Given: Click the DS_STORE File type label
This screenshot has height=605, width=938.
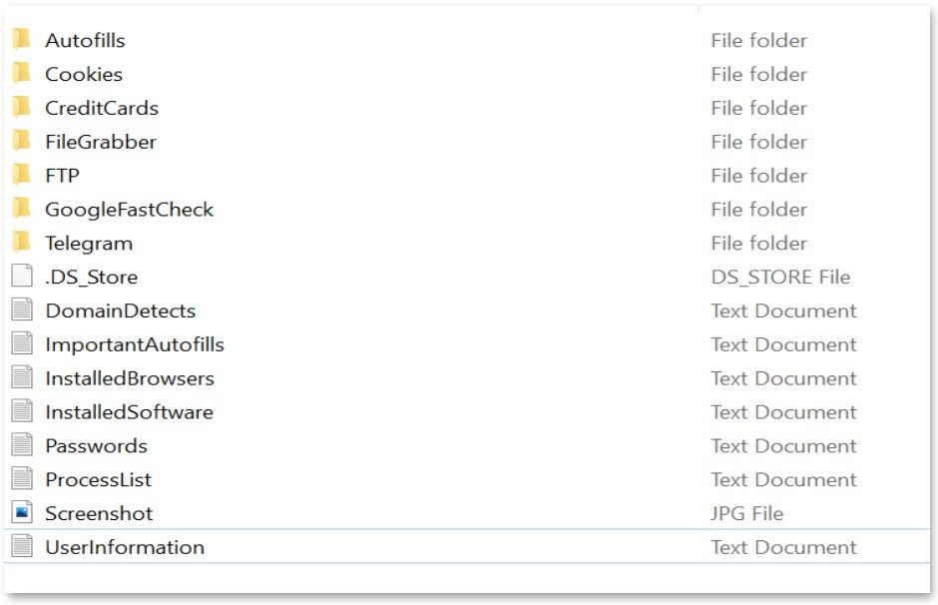Looking at the screenshot, I should [780, 277].
